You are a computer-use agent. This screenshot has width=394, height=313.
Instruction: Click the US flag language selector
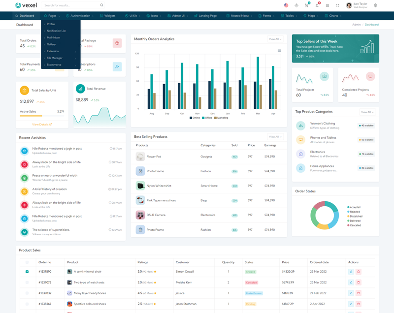286,5
